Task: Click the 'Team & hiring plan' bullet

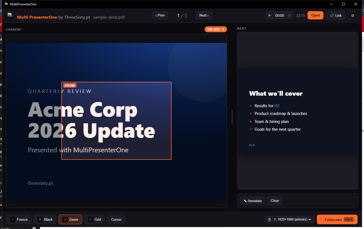Action: coord(272,121)
